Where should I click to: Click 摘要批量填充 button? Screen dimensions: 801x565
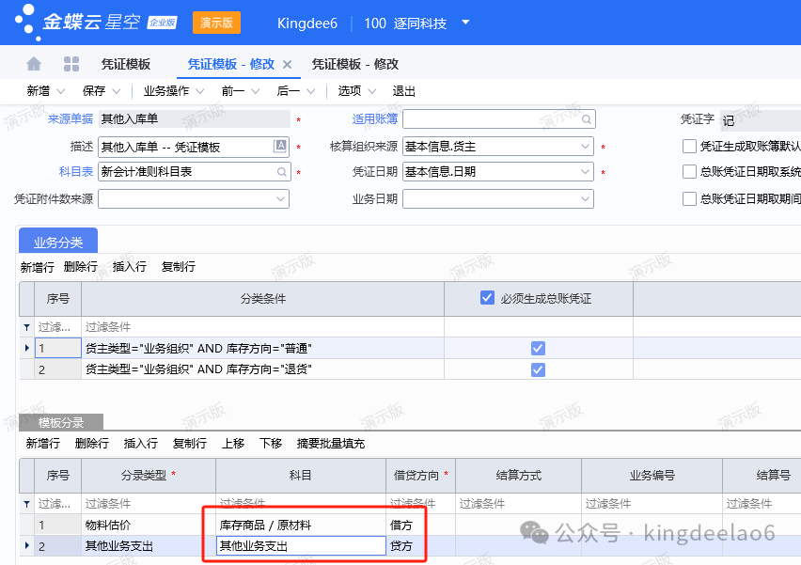coord(330,443)
